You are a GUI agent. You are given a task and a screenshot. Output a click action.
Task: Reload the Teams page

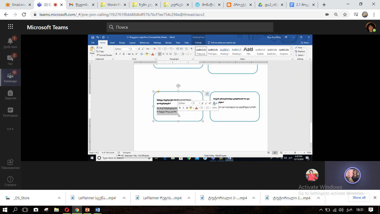(x=24, y=14)
